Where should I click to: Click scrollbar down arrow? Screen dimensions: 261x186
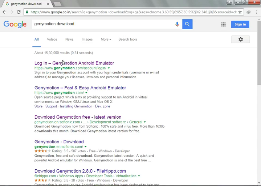[259, 183]
